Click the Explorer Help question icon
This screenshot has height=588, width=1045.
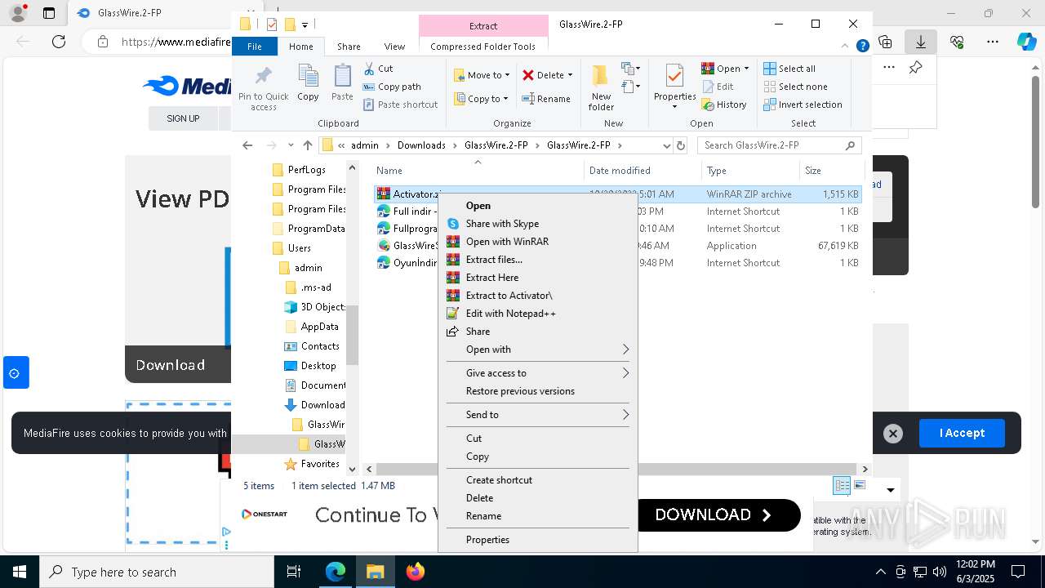pos(862,47)
